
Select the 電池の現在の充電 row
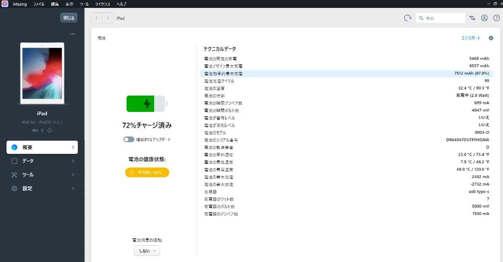click(x=347, y=59)
